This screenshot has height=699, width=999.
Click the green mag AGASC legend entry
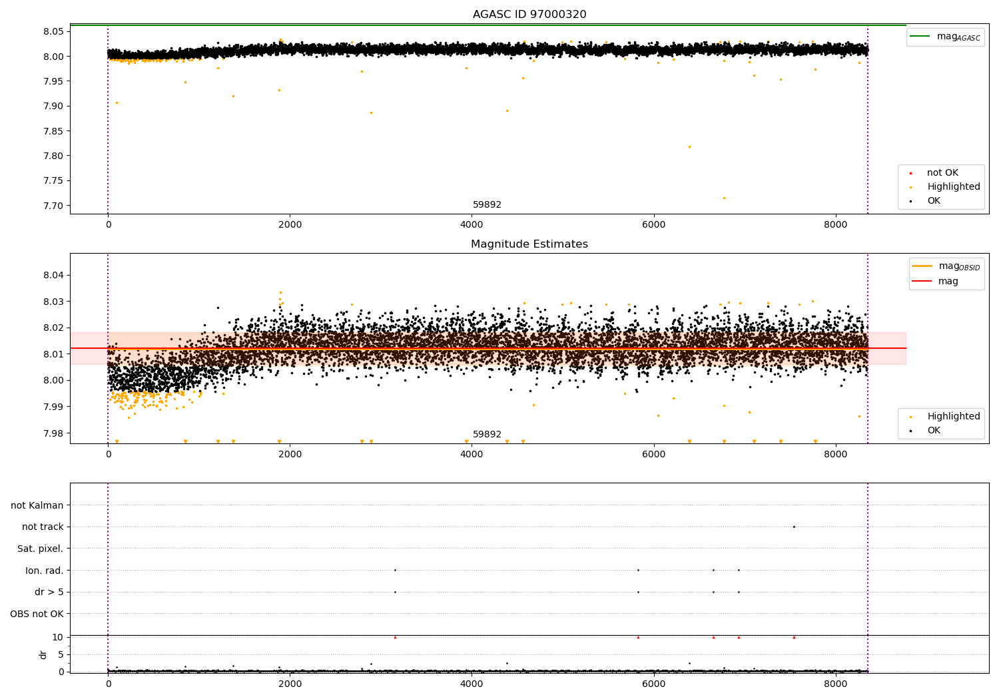point(946,37)
